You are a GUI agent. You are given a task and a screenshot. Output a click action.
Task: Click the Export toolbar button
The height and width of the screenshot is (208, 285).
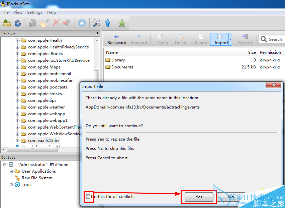tap(201, 39)
